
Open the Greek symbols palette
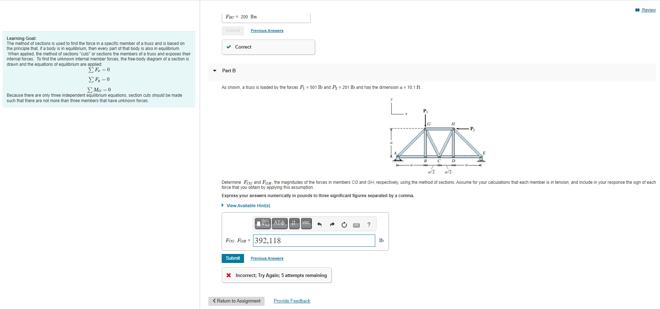click(279, 223)
